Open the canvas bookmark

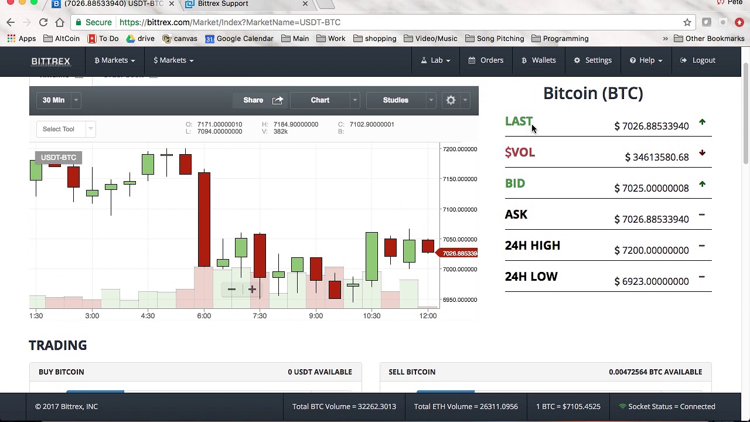coord(180,39)
